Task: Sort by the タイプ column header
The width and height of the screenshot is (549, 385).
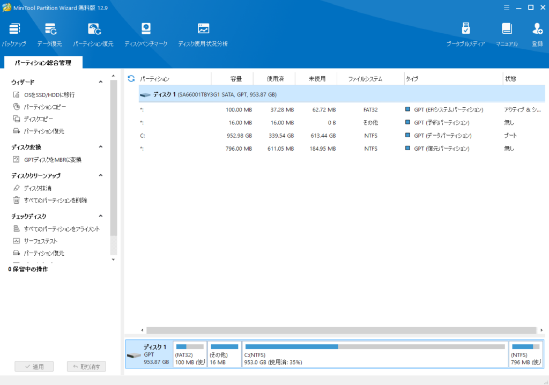Action: (x=454, y=79)
